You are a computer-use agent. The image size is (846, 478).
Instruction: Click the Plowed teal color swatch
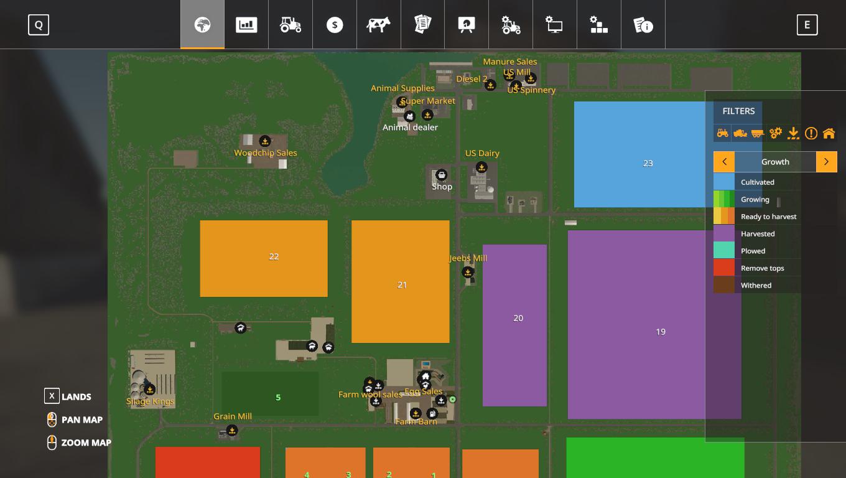(723, 251)
